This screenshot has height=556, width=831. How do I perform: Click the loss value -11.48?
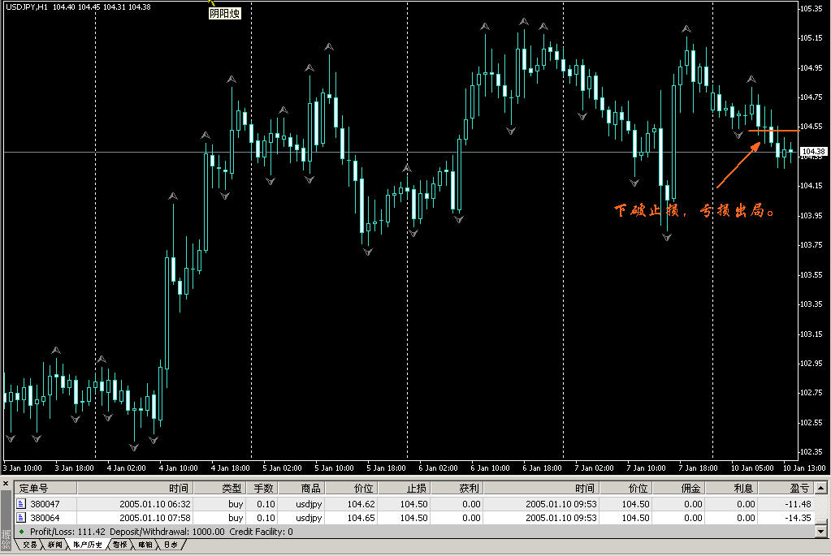(799, 504)
